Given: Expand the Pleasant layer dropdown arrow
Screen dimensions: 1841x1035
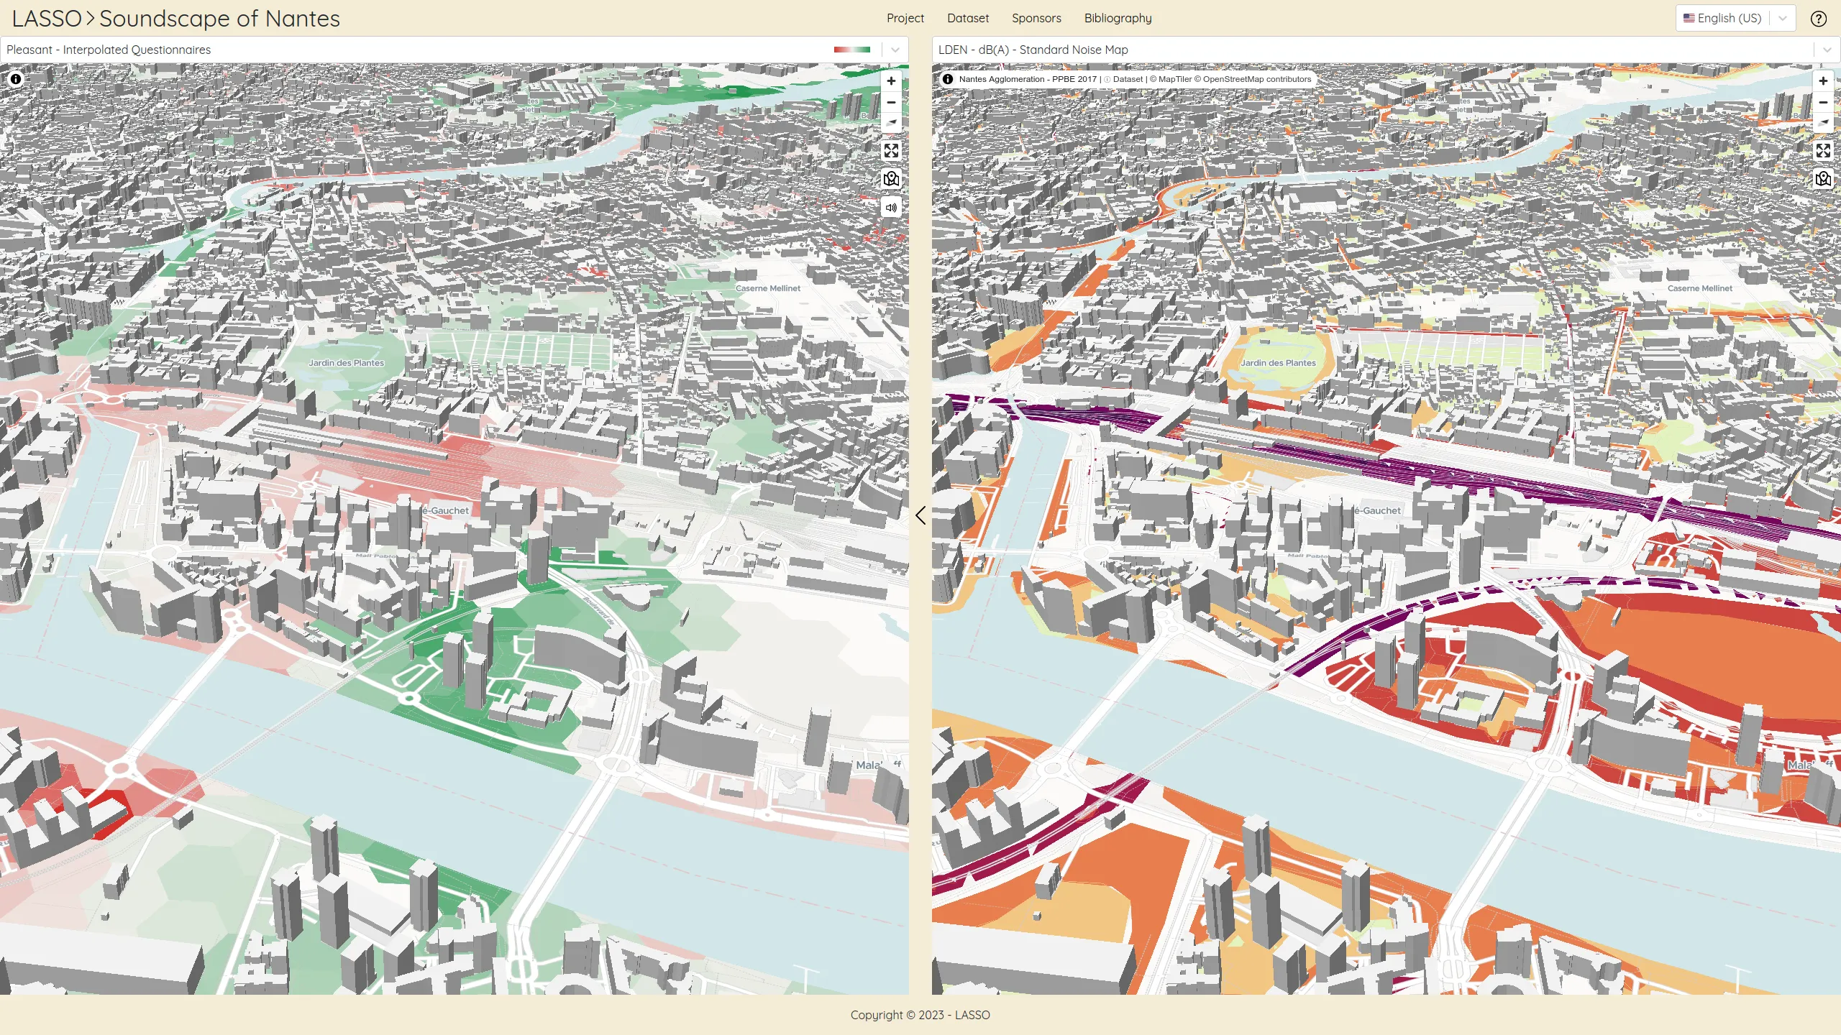Looking at the screenshot, I should click(895, 50).
